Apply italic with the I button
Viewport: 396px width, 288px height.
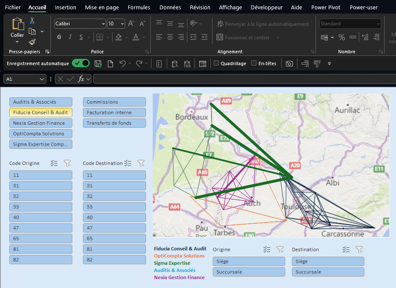point(70,37)
